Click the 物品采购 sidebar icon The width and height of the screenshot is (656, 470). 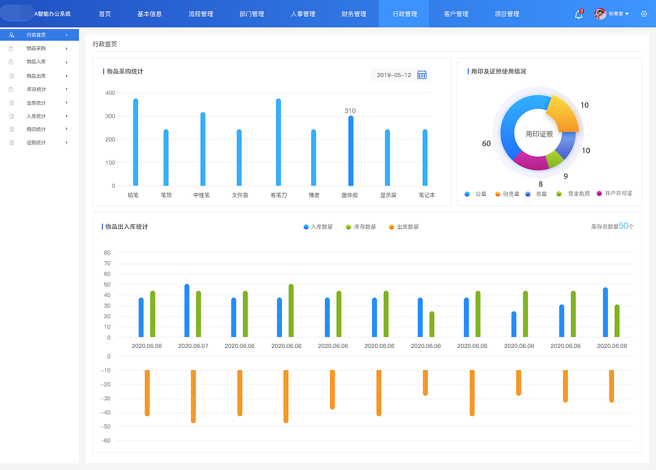(x=11, y=49)
